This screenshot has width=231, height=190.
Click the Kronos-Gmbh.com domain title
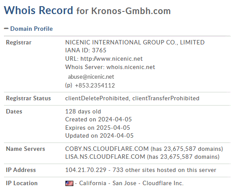point(131,11)
